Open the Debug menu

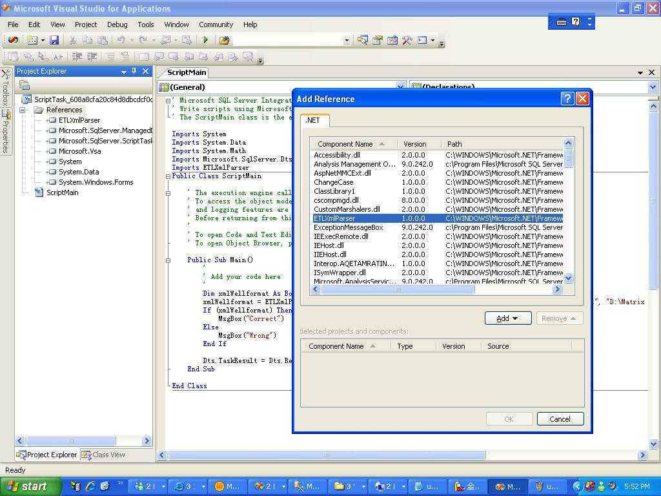117,25
